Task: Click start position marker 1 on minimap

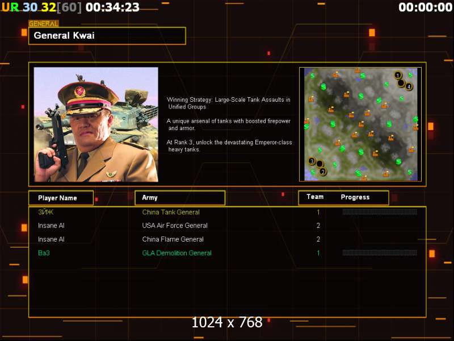Action: 398,76
